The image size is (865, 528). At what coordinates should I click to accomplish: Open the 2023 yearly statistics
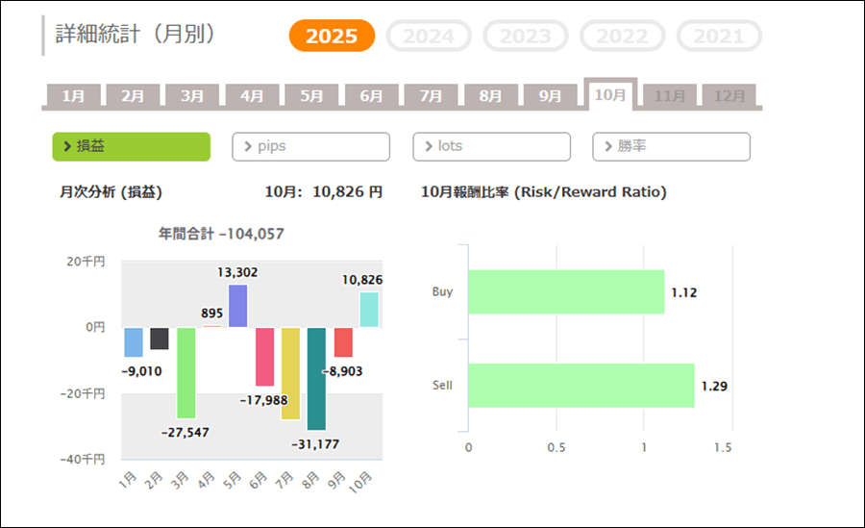tap(526, 37)
